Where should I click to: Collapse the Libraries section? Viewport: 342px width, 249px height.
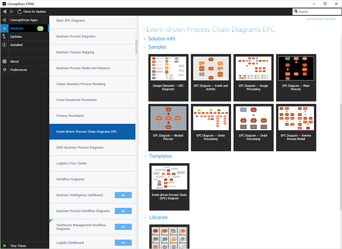click(x=145, y=218)
